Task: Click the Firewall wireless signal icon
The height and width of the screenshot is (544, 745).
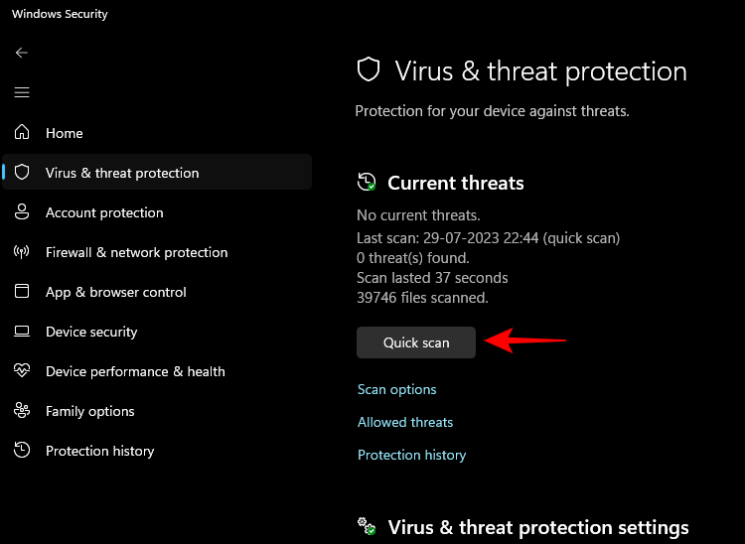Action: click(x=22, y=252)
